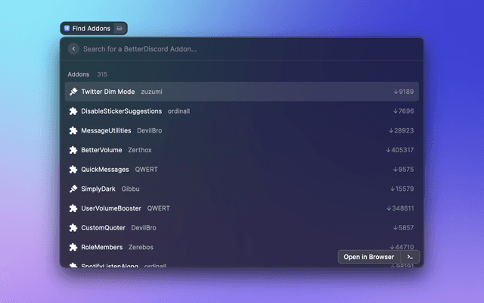Click the puzzle icon beside RoleMembers
Image resolution: width=484 pixels, height=303 pixels.
(x=73, y=247)
